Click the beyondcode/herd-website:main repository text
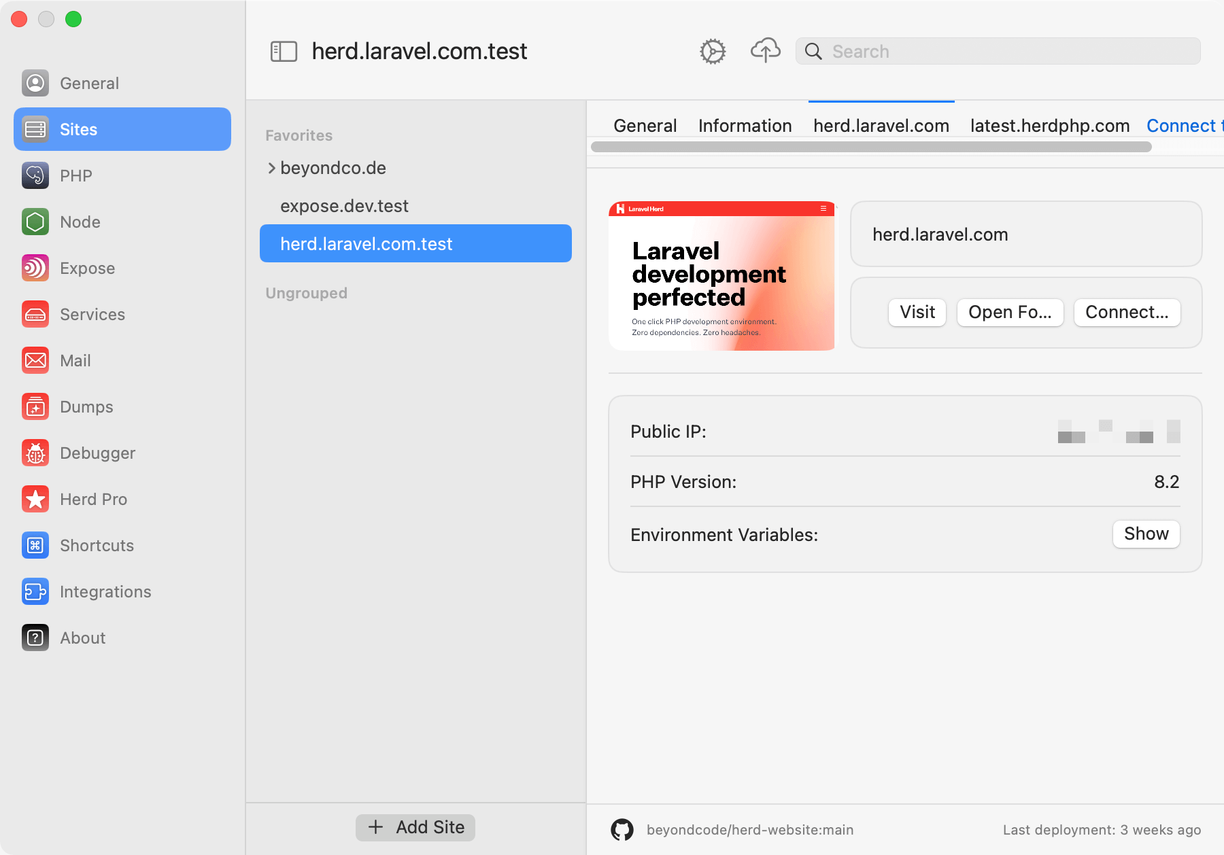Image resolution: width=1224 pixels, height=855 pixels. pos(750,830)
